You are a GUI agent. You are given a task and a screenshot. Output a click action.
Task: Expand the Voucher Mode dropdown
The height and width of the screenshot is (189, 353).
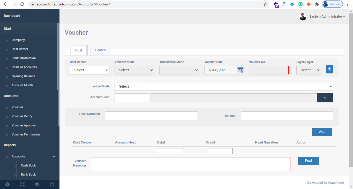(134, 70)
